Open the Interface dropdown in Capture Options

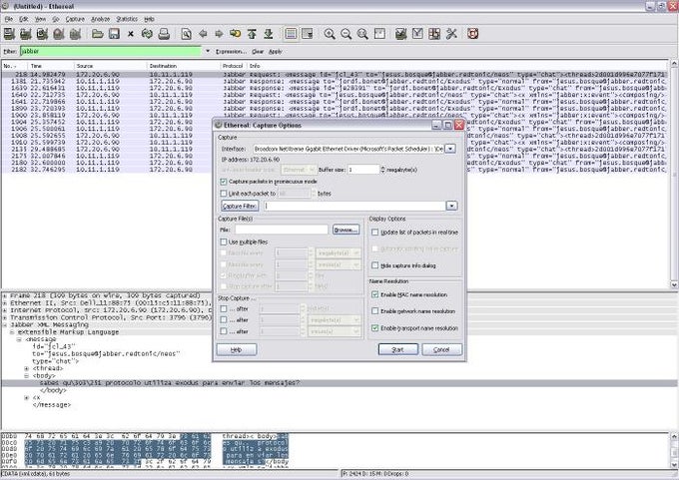coord(450,149)
